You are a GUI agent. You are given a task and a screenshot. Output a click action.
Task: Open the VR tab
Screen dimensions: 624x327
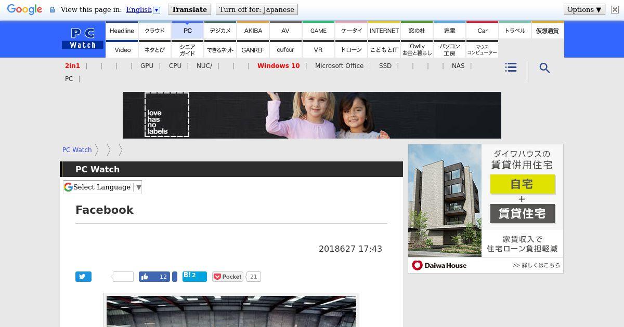click(x=318, y=49)
